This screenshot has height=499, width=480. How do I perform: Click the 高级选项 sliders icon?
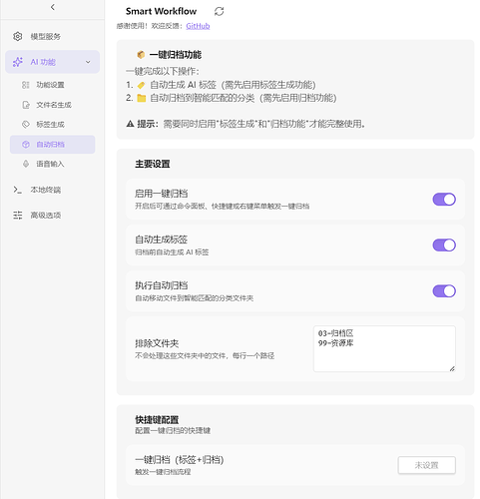[18, 216]
